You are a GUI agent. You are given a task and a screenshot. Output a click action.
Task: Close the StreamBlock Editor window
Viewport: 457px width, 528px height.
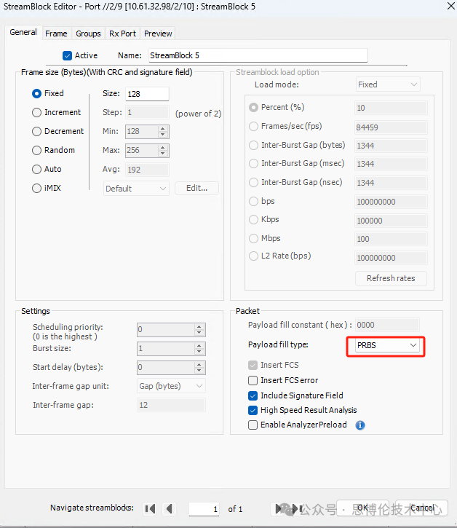[x=442, y=9]
